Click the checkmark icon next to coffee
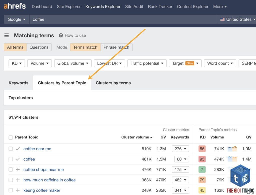This screenshot has width=256, height=195. (18, 159)
